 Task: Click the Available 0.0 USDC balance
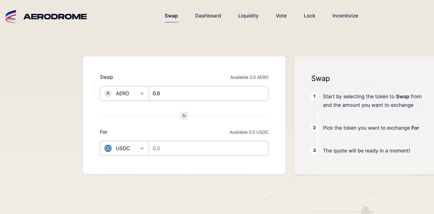[249, 132]
